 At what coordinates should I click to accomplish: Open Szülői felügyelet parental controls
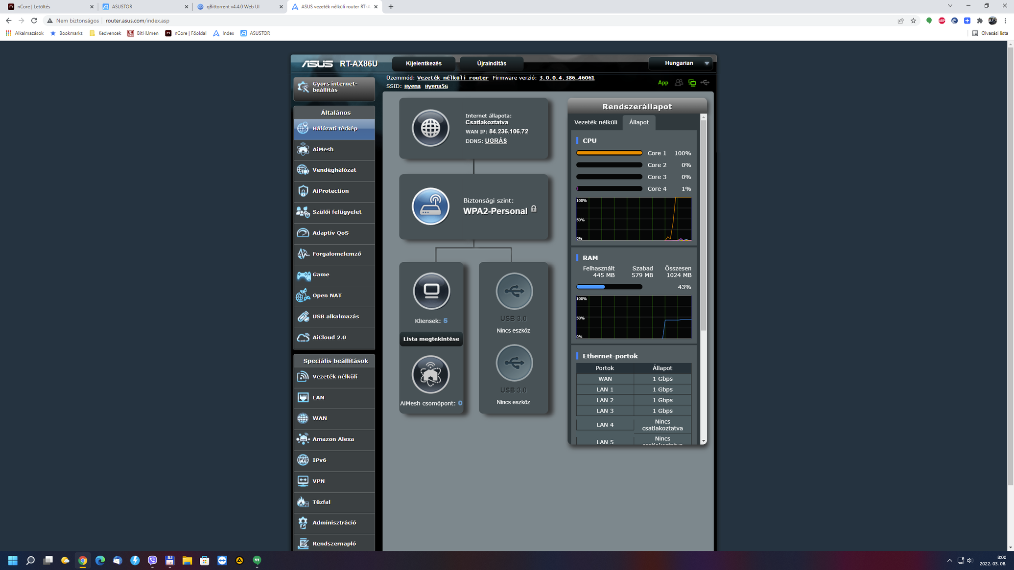(334, 212)
